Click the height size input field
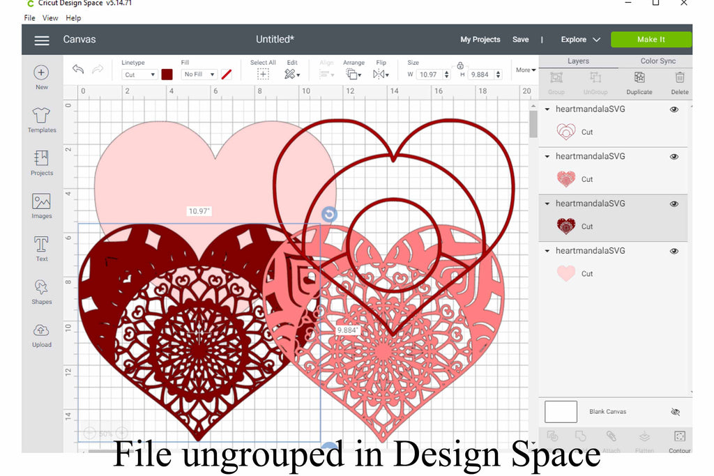 tap(480, 75)
